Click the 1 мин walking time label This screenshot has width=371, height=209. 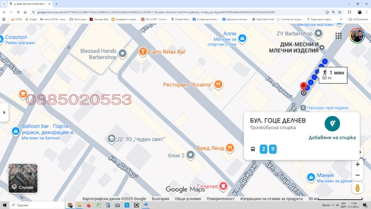(333, 75)
